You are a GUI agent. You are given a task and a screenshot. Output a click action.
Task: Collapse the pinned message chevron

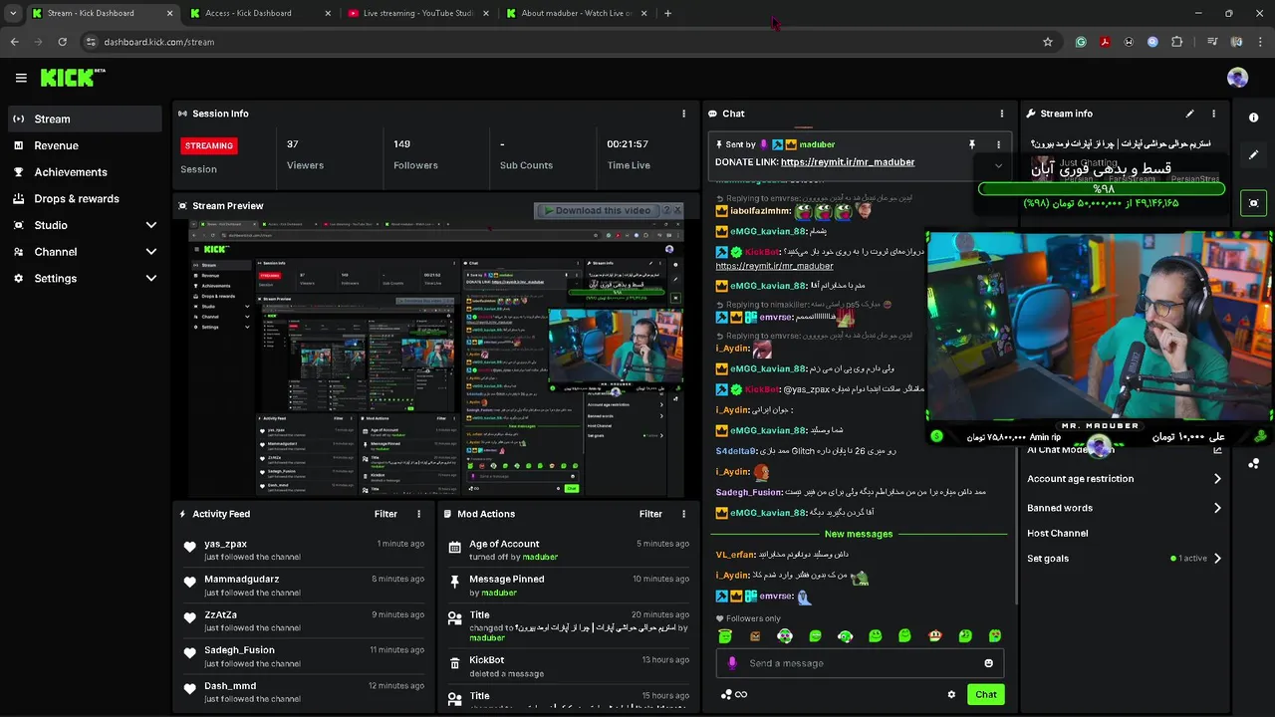tap(998, 166)
